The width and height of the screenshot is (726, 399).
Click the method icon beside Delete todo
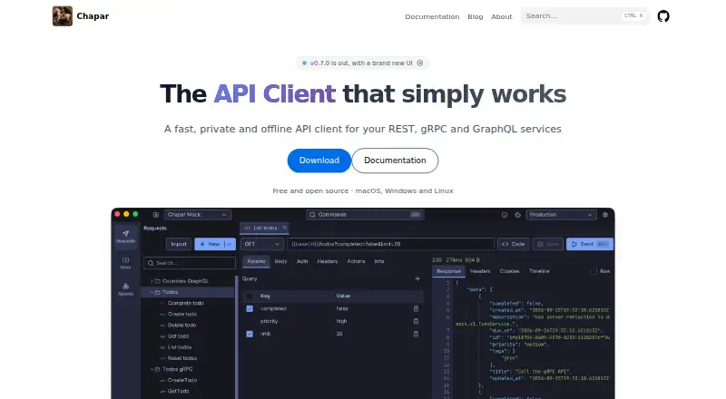162,326
